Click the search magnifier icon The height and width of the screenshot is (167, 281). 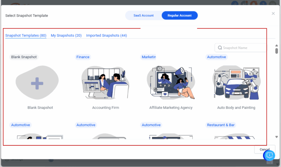pos(220,48)
